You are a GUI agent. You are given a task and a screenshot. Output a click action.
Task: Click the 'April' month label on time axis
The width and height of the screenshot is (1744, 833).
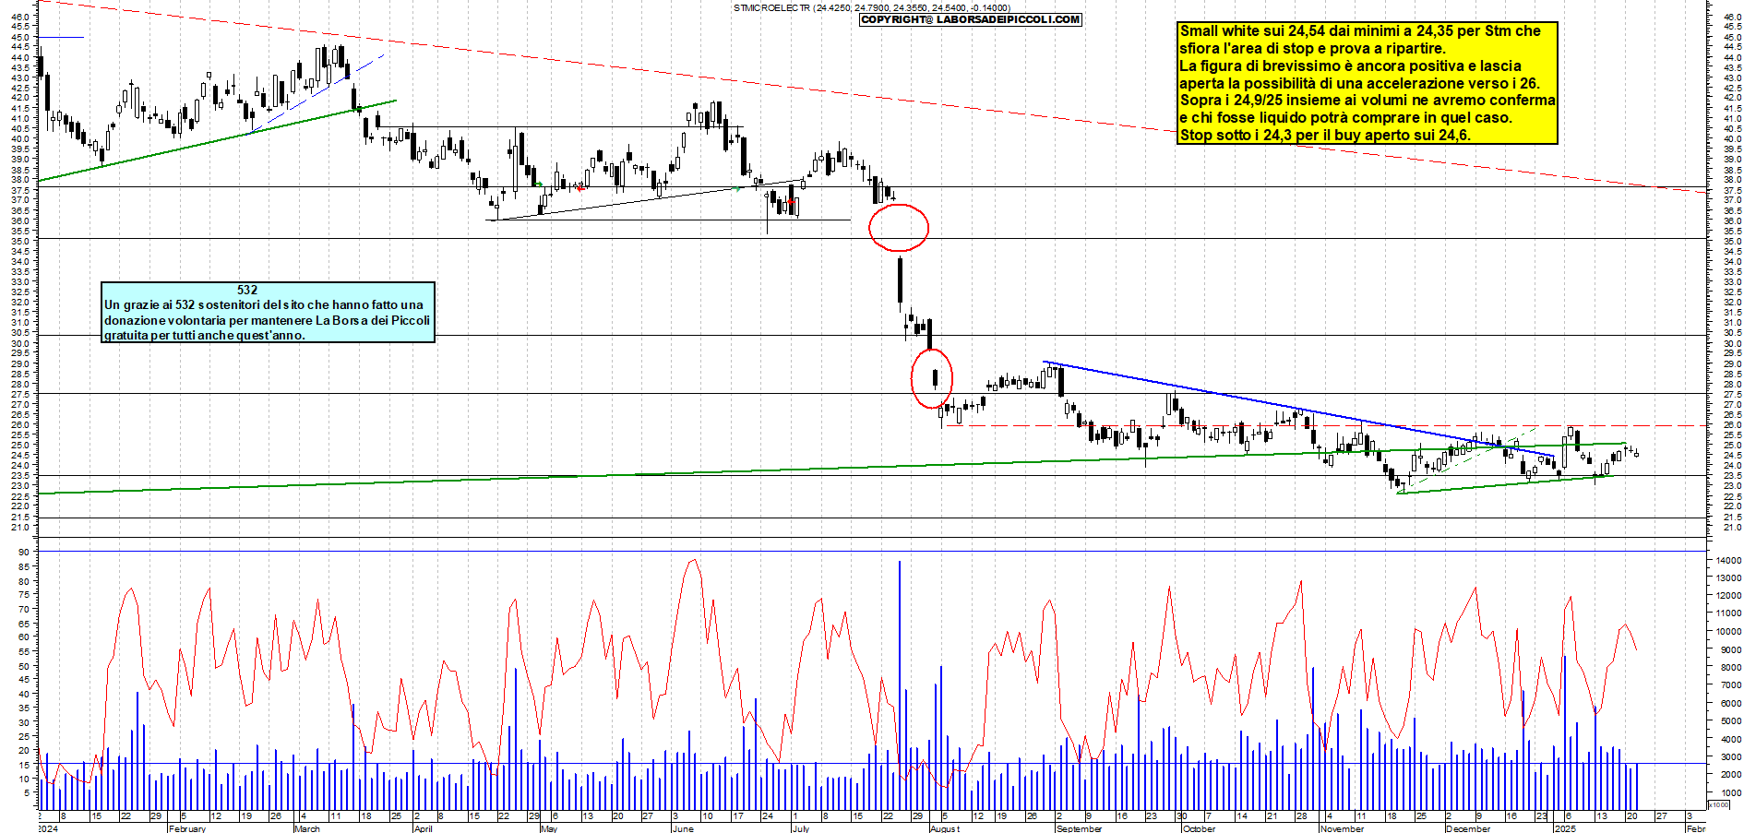pos(424,828)
